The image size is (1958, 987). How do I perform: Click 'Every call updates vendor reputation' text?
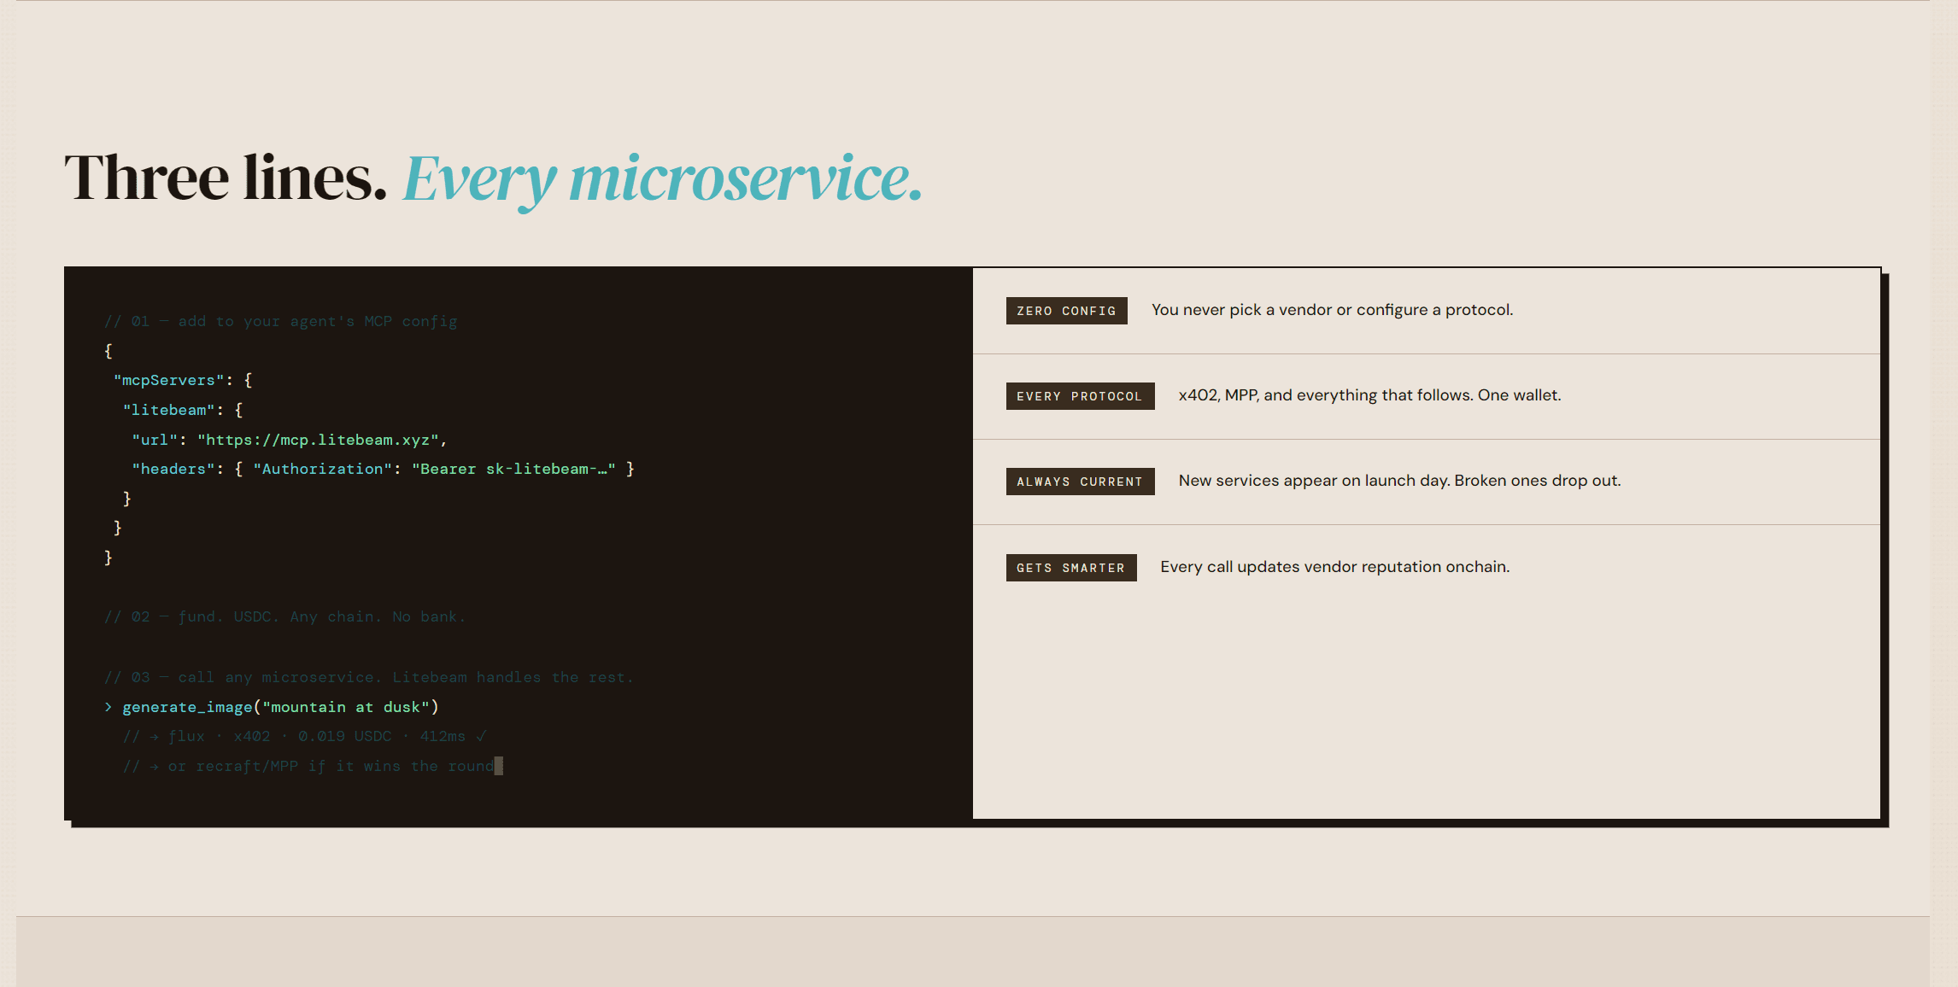(x=1335, y=567)
